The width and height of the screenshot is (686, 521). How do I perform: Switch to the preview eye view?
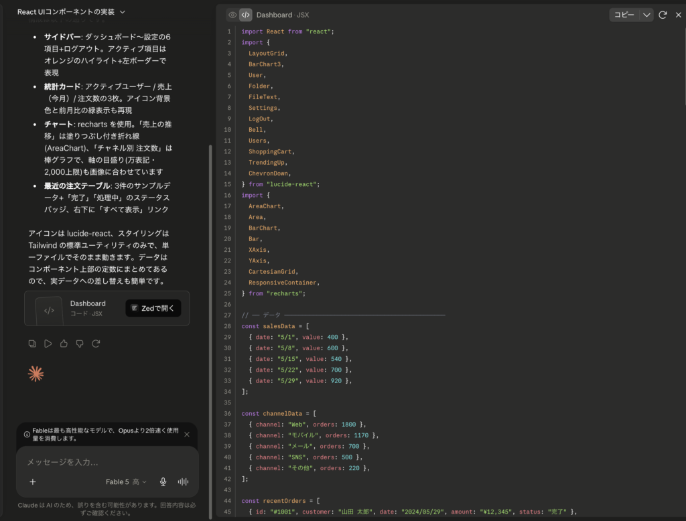(232, 15)
